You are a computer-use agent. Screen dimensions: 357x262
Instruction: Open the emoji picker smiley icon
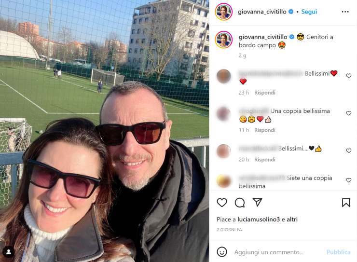[222, 252]
